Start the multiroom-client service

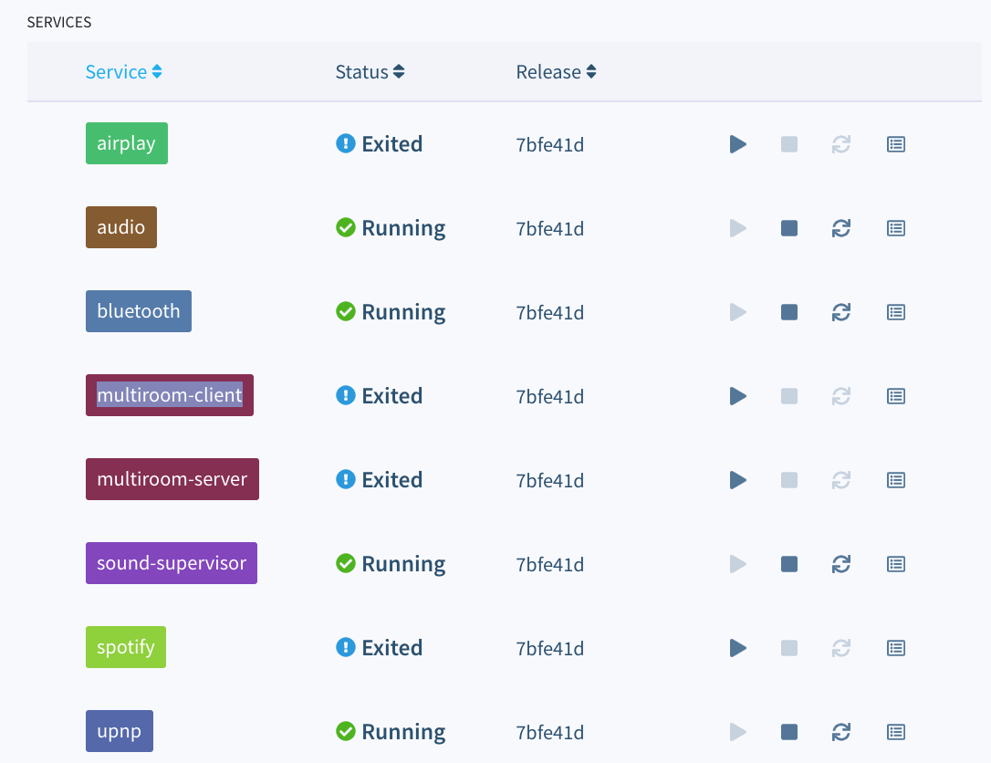click(737, 396)
